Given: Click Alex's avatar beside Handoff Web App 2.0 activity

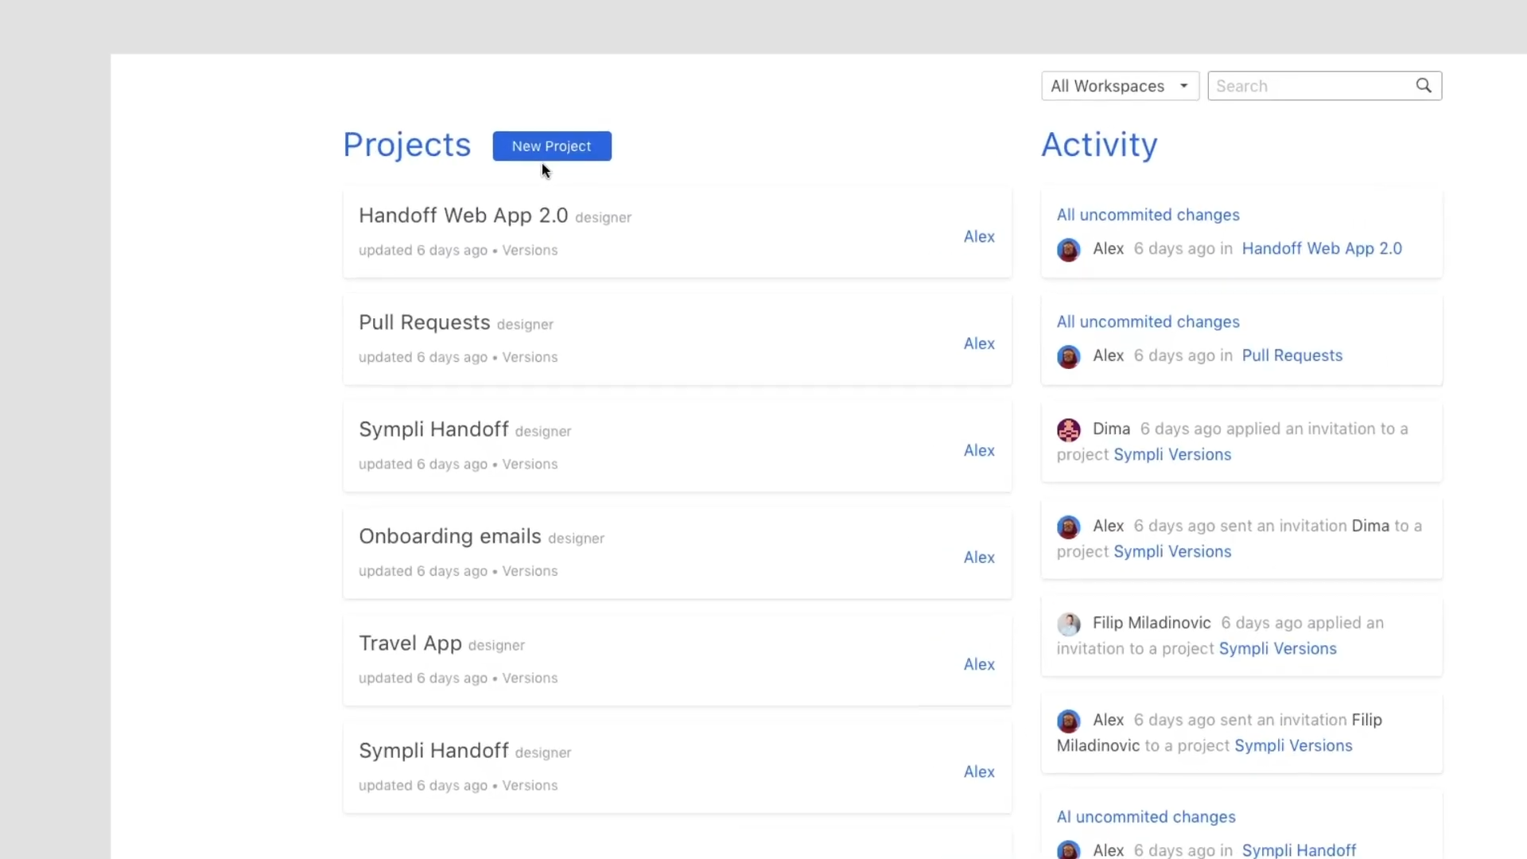Looking at the screenshot, I should click(x=1068, y=250).
